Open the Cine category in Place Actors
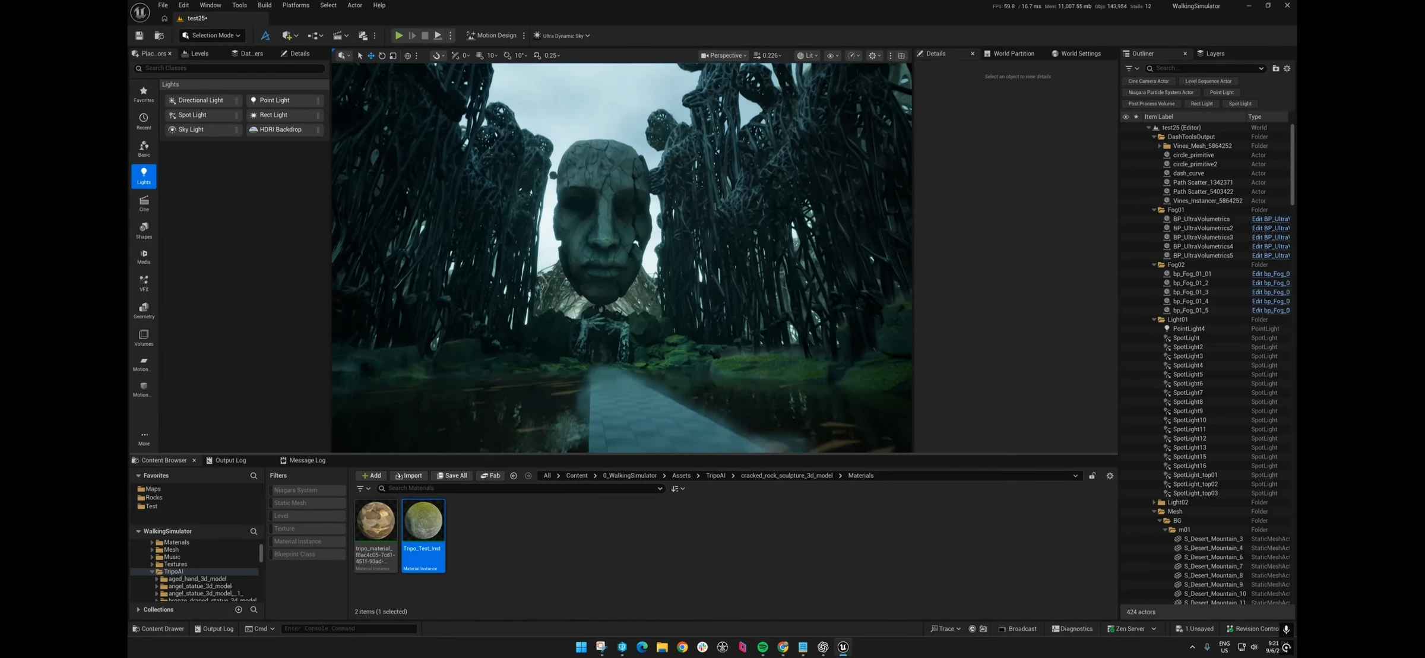 pos(144,204)
